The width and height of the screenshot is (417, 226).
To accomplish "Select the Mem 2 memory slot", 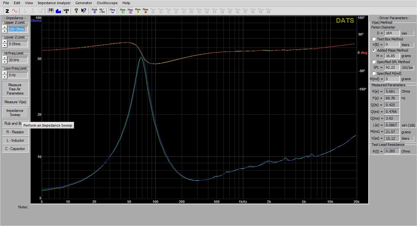I will (x=130, y=11).
